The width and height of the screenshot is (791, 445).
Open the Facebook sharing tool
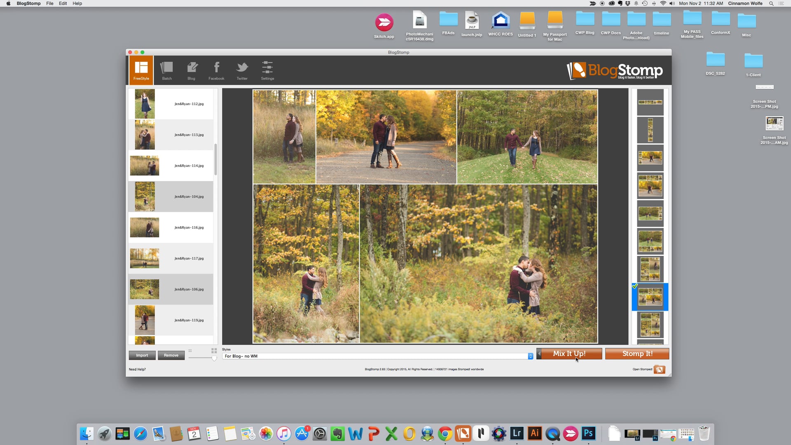[216, 69]
